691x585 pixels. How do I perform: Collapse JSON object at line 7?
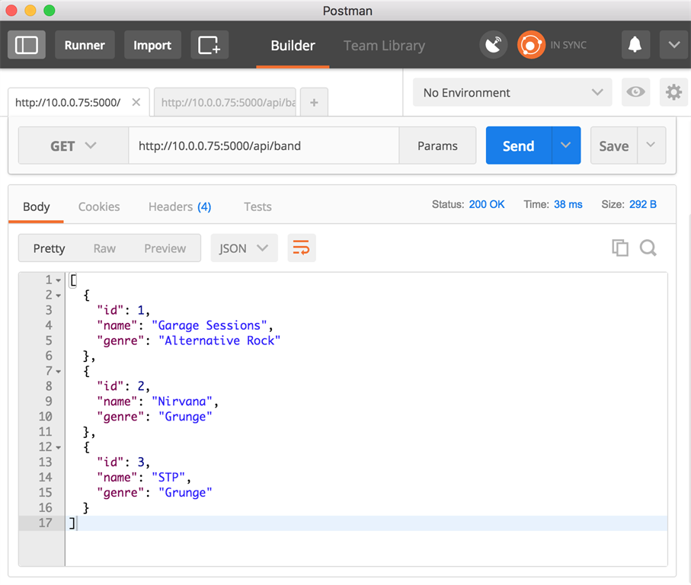(59, 372)
